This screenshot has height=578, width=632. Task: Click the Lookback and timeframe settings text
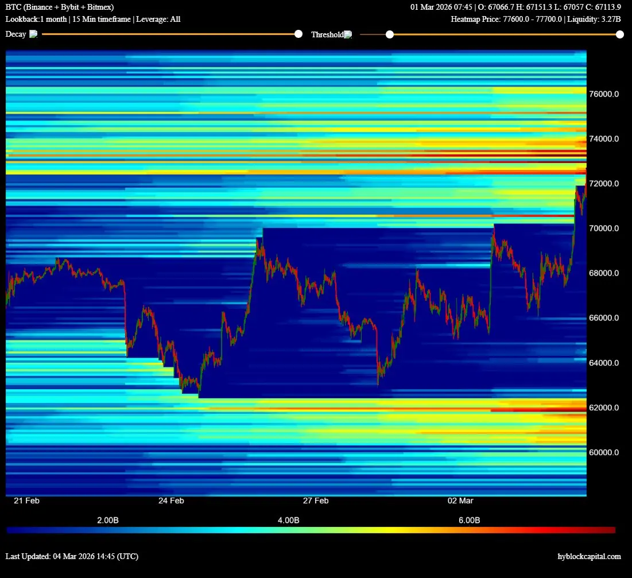(x=93, y=19)
